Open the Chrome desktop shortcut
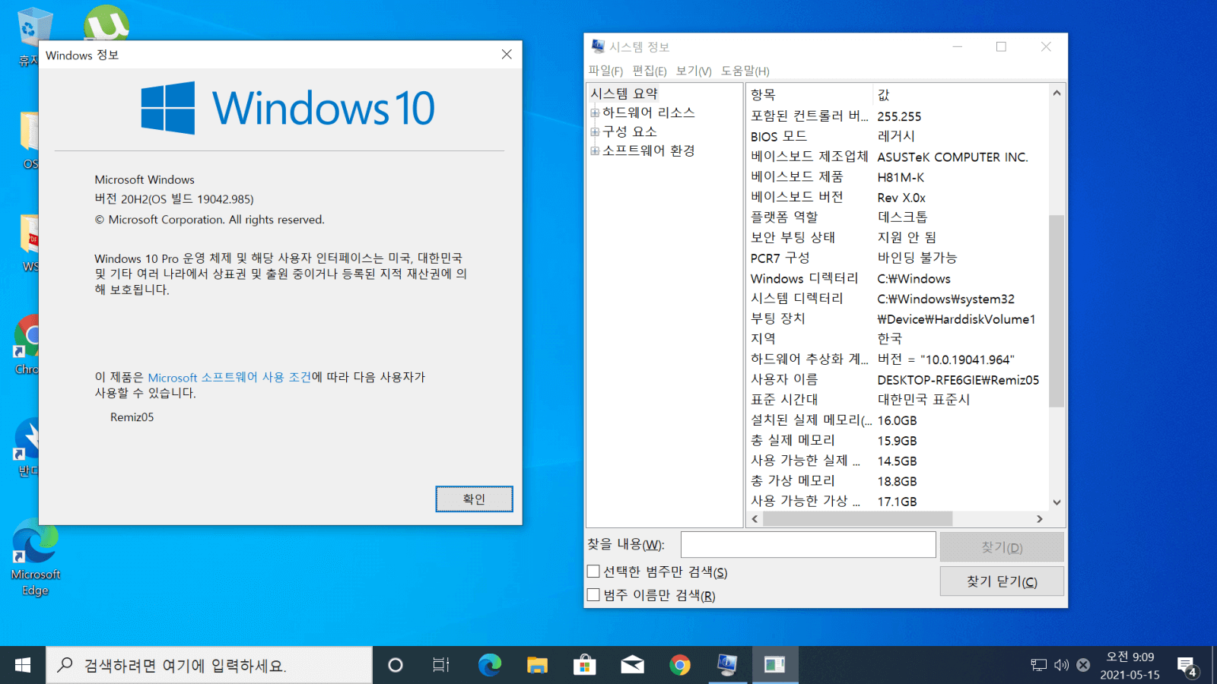This screenshot has height=684, width=1217. (27, 344)
